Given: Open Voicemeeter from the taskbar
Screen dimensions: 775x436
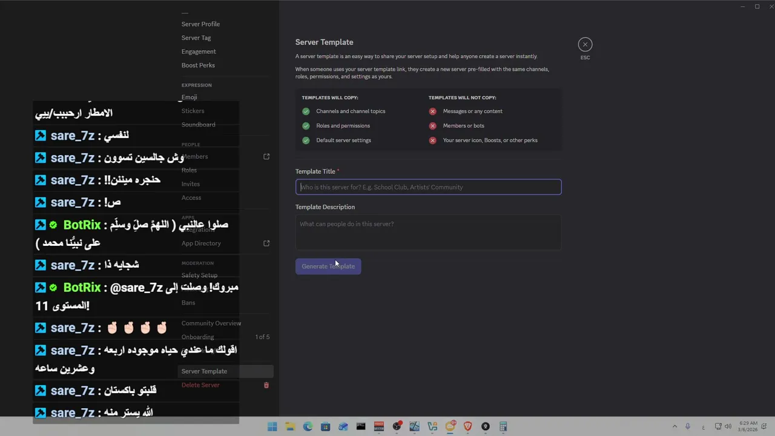Looking at the screenshot, I should click(x=379, y=427).
